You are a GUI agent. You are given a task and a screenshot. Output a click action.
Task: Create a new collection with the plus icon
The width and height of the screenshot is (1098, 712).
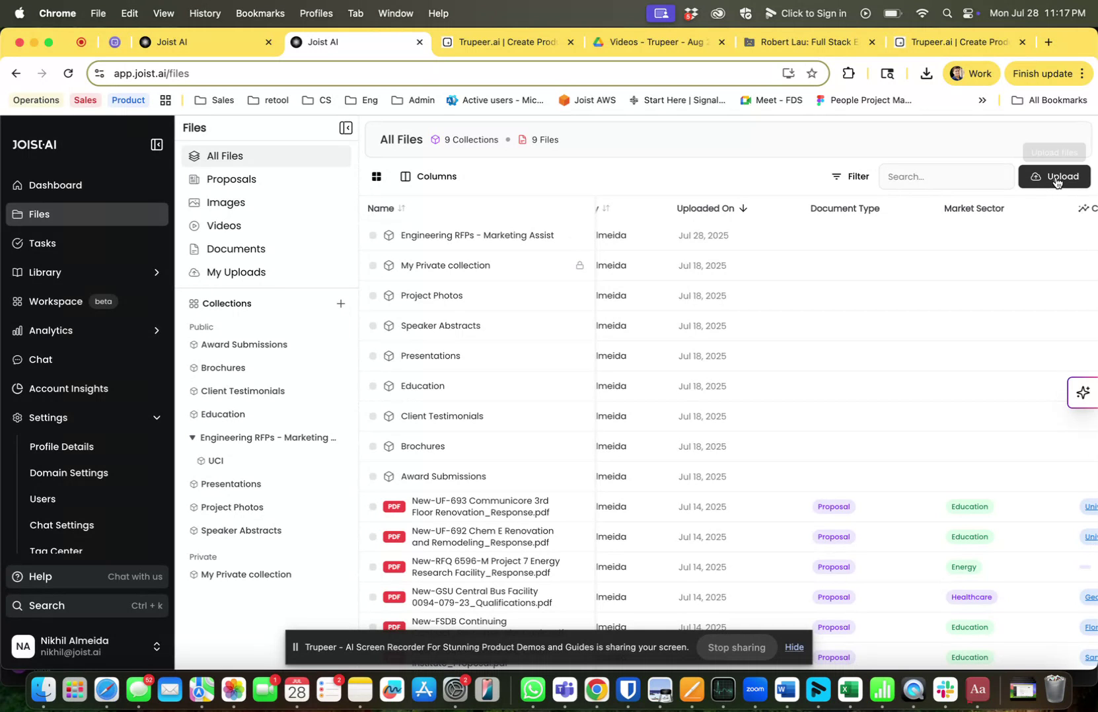[x=341, y=304]
